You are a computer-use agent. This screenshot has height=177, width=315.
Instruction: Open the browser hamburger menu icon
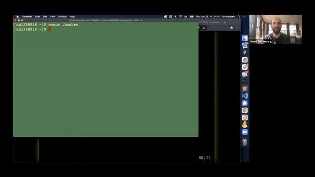[x=237, y=28]
